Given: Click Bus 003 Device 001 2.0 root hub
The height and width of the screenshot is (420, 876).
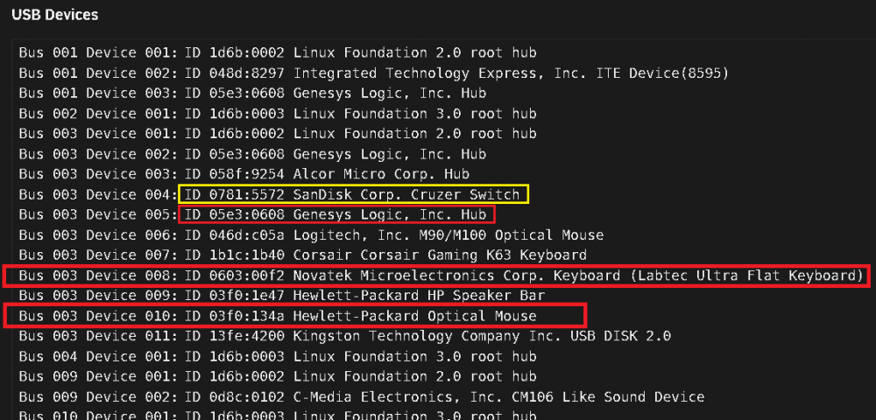Looking at the screenshot, I should pos(278,134).
